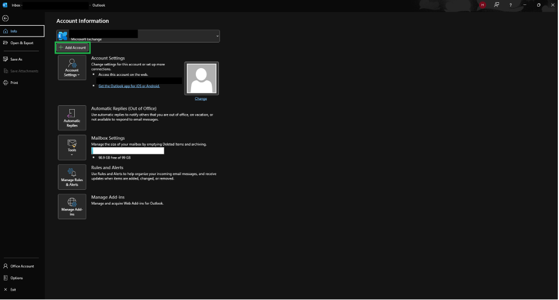Open the Info tab
The height and width of the screenshot is (300, 559).
pyautogui.click(x=22, y=31)
